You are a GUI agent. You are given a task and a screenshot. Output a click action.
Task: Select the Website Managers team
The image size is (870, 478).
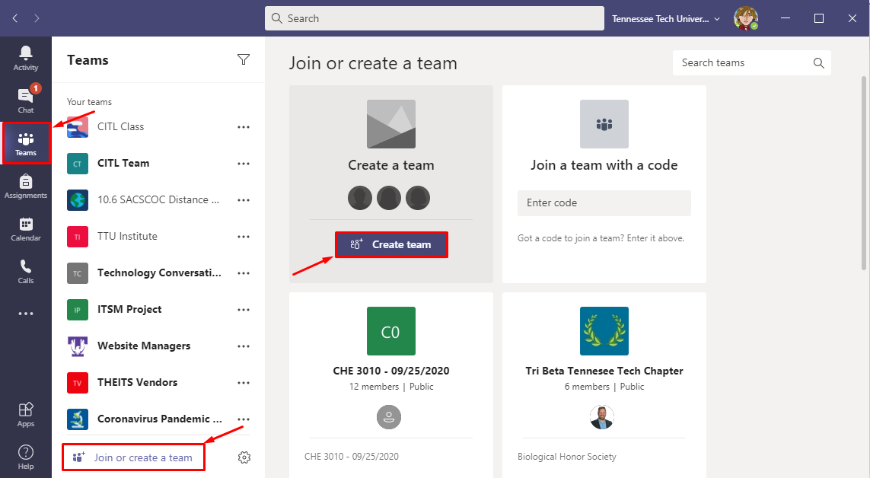144,346
